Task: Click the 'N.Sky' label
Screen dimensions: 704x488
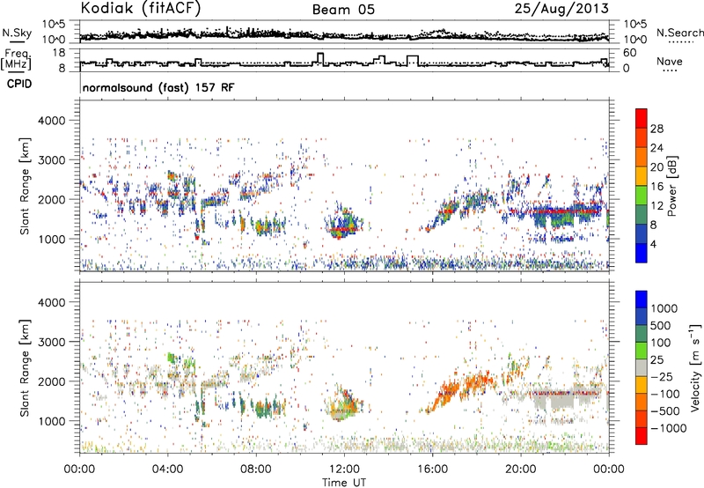Action: pyautogui.click(x=17, y=33)
